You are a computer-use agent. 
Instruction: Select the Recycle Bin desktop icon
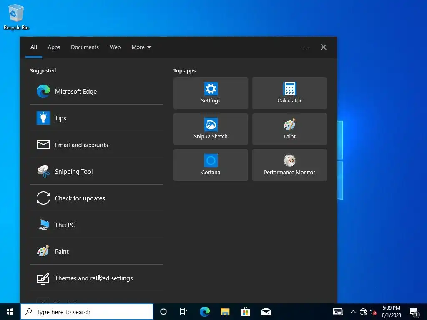[x=16, y=17]
